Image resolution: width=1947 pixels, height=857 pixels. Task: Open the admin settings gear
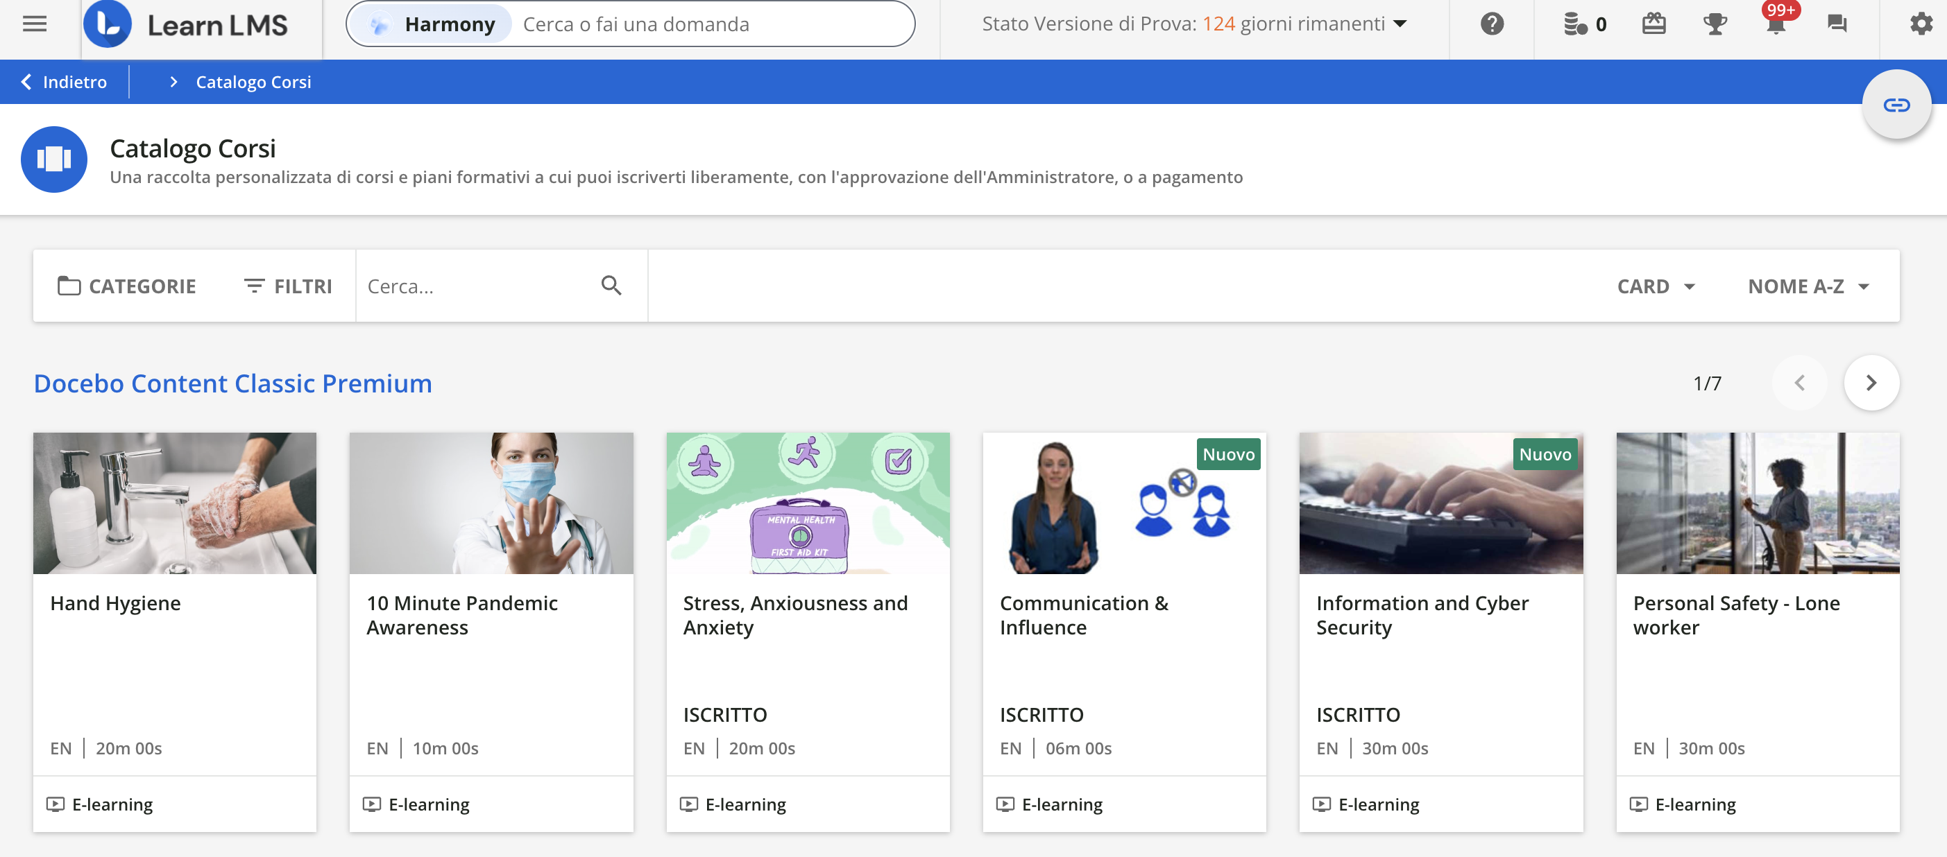click(1921, 24)
